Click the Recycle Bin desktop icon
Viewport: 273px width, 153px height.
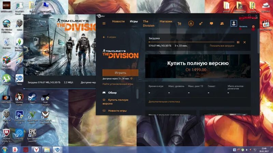(x=6, y=44)
